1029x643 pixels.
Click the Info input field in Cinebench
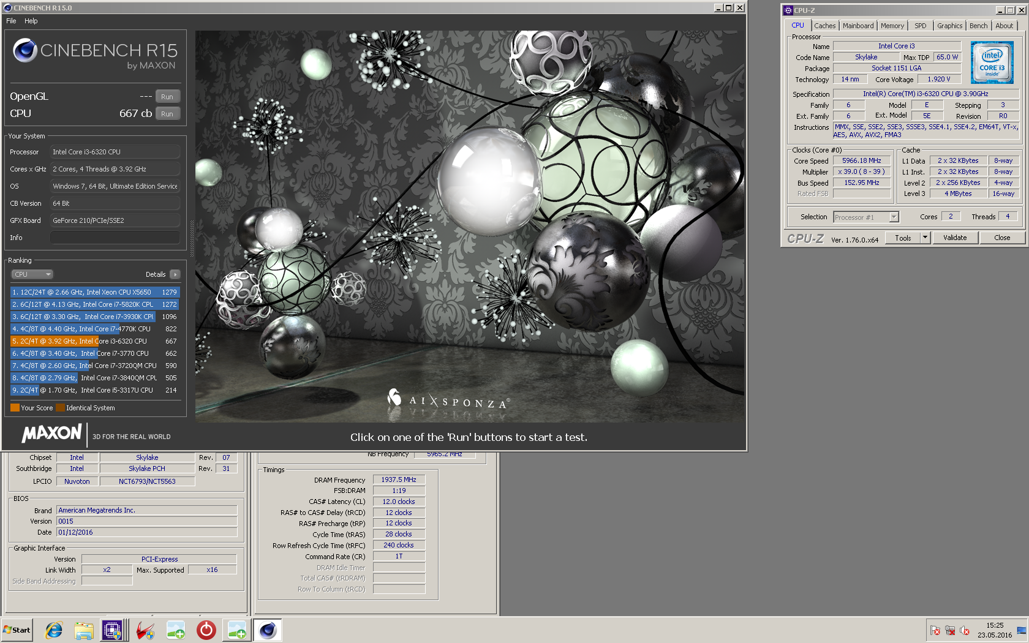pyautogui.click(x=115, y=238)
